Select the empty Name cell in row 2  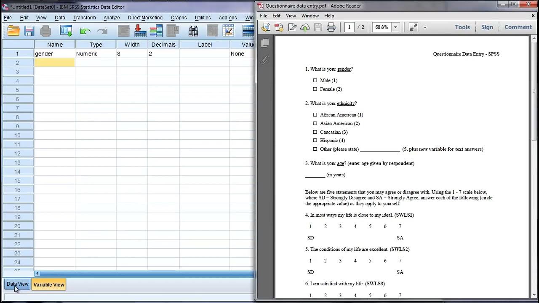click(x=55, y=63)
